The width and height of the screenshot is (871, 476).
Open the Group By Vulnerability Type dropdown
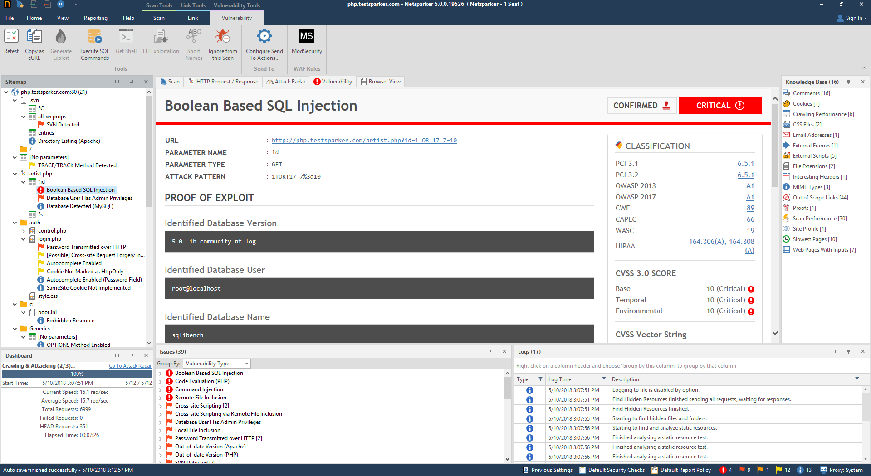coord(217,364)
